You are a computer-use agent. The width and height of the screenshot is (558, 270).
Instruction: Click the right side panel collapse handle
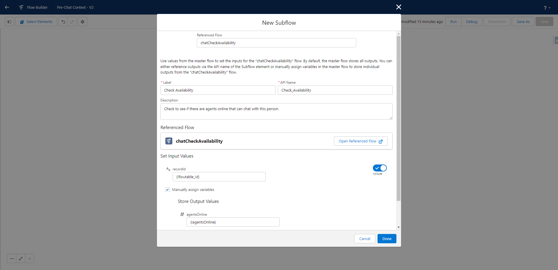(x=555, y=40)
